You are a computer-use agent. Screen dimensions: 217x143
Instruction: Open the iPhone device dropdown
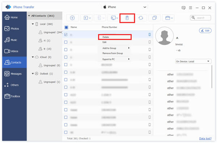[x=125, y=7]
